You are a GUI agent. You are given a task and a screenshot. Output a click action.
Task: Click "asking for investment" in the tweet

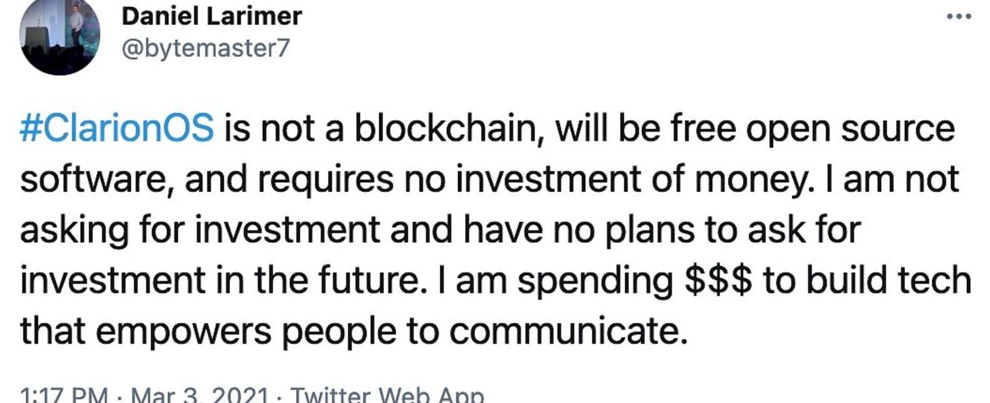(200, 230)
